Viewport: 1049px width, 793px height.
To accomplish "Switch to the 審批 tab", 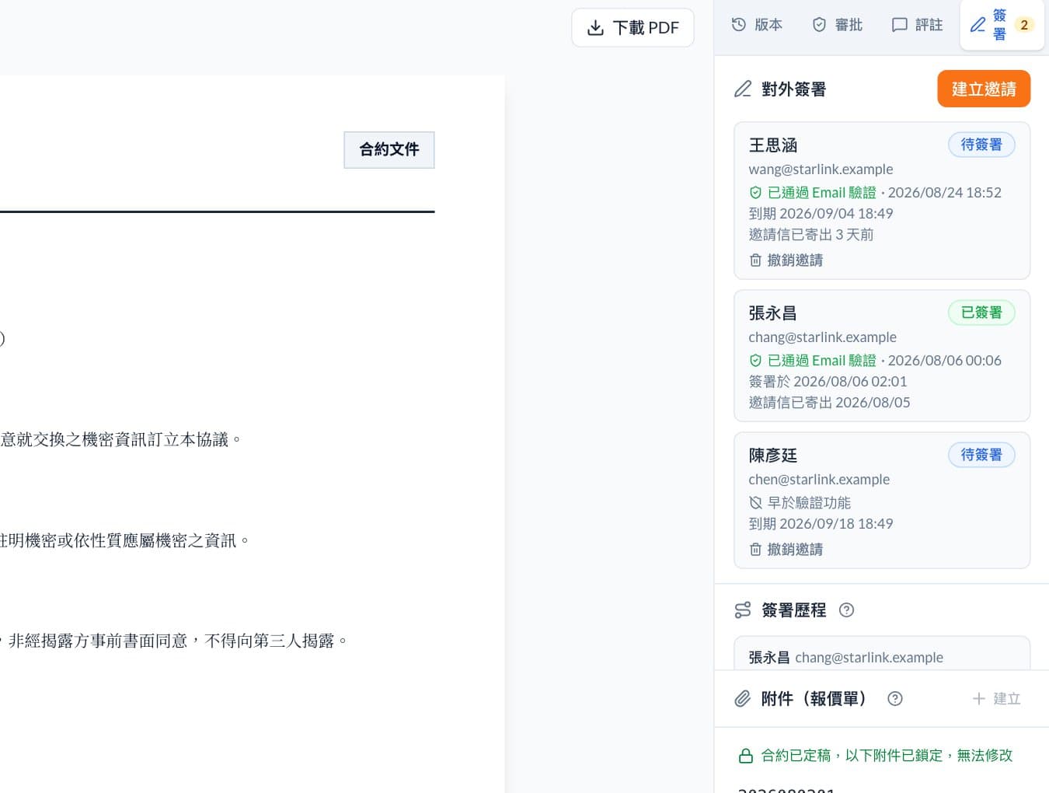I will 837,25.
